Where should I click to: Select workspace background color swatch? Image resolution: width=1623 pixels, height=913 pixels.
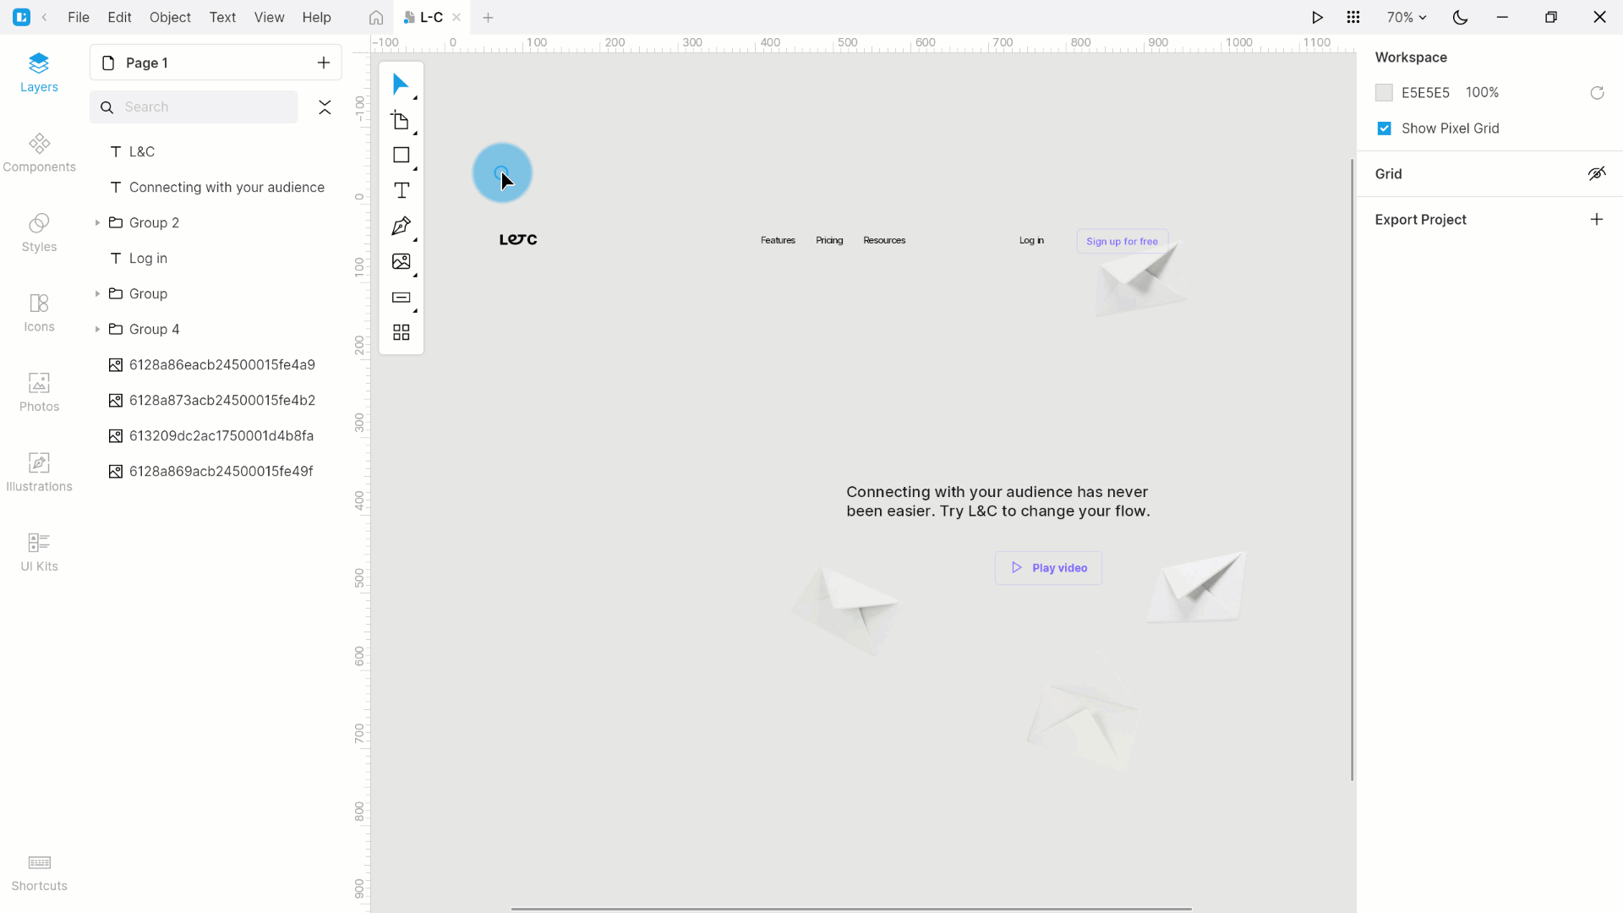tap(1385, 92)
